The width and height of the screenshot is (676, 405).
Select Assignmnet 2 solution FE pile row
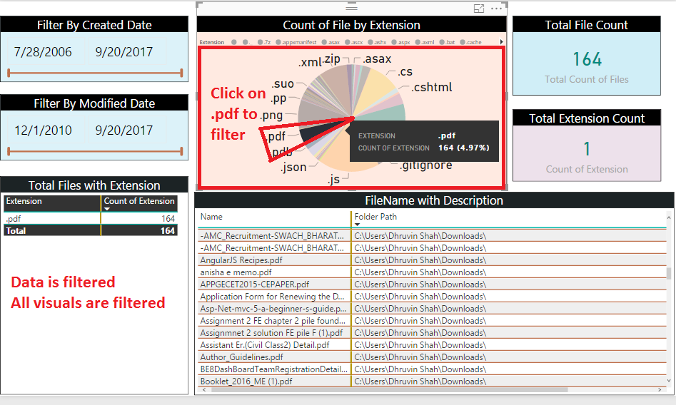coord(433,332)
